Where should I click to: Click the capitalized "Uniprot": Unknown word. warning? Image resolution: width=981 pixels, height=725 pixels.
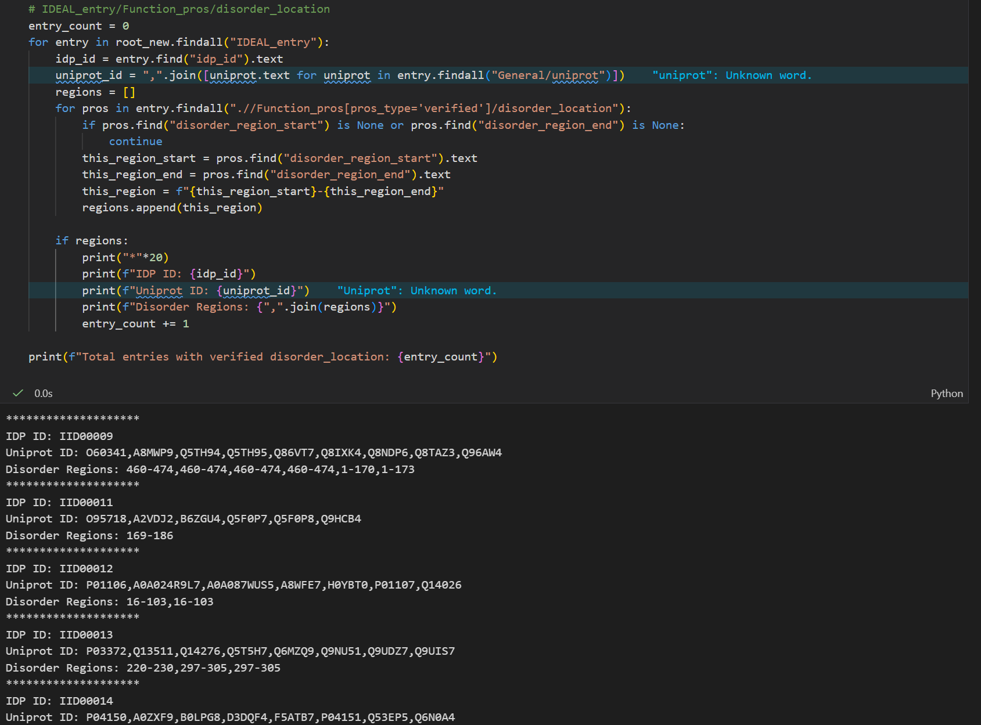(x=417, y=291)
